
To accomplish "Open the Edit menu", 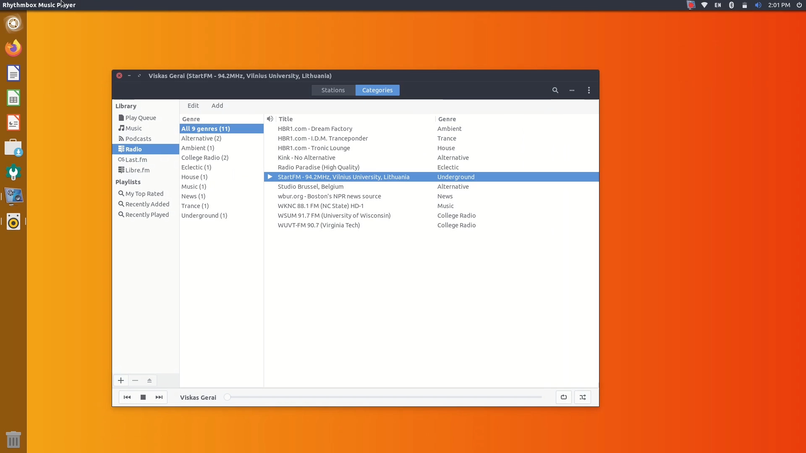I will click(193, 105).
